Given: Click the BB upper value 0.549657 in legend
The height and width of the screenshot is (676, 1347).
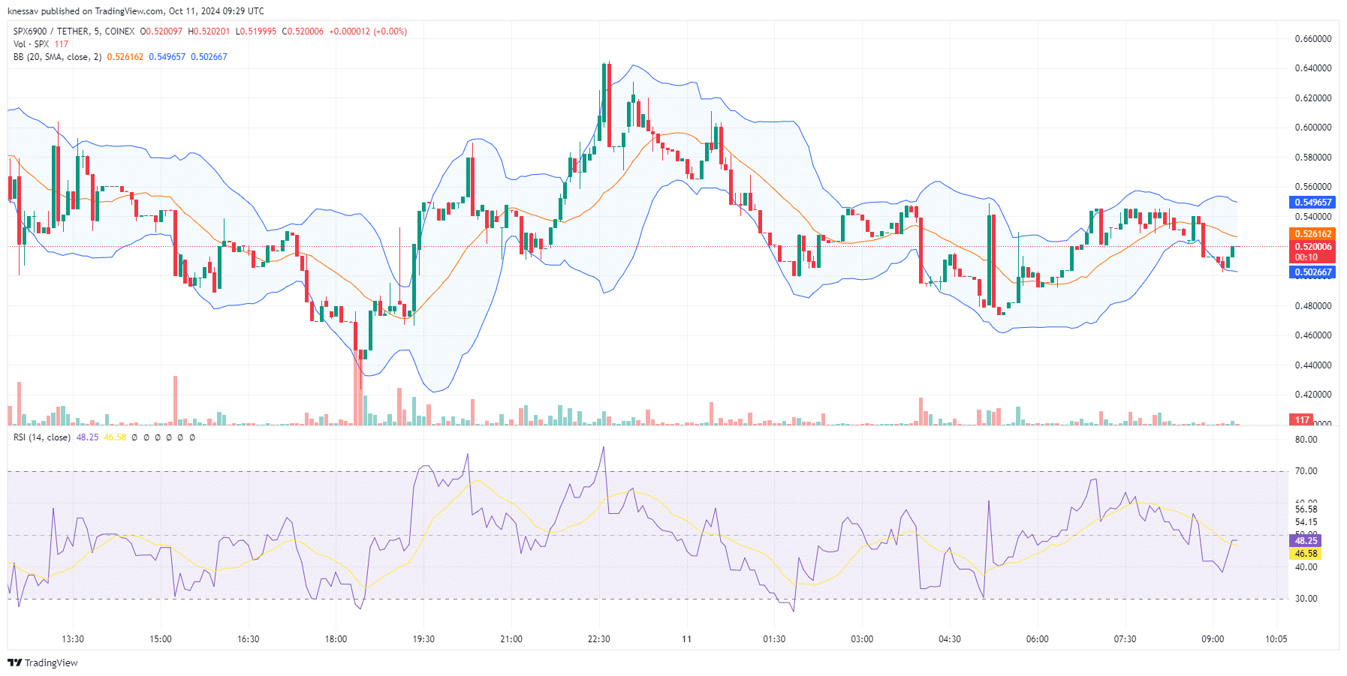Looking at the screenshot, I should point(167,57).
